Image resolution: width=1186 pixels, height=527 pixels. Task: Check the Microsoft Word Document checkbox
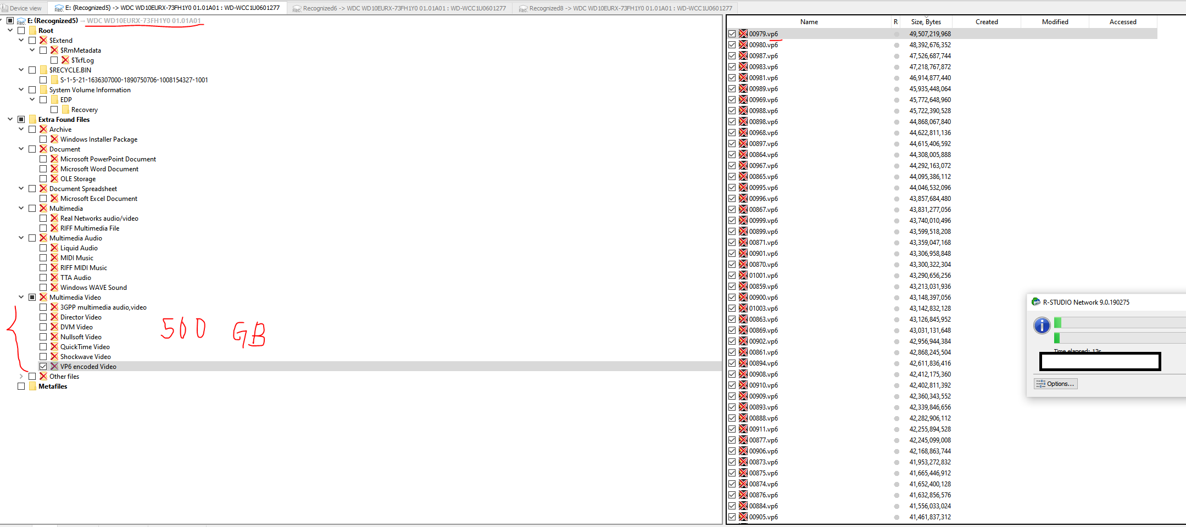click(x=43, y=169)
